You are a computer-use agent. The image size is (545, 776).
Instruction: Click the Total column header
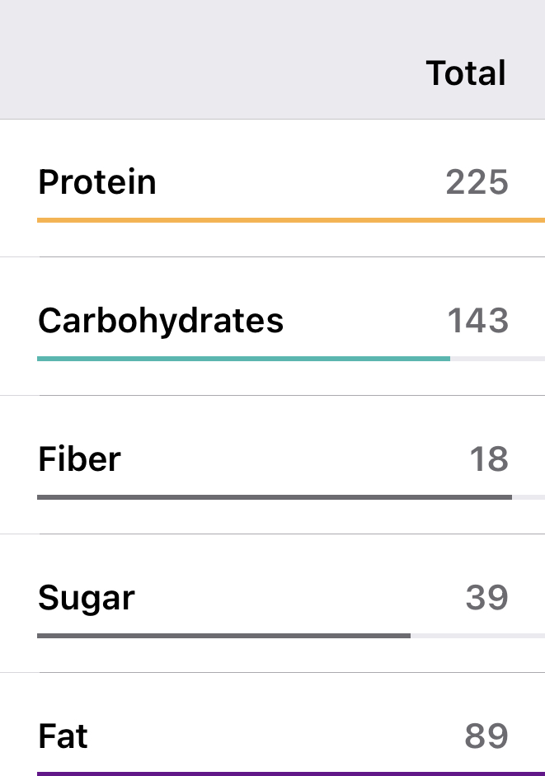(x=466, y=73)
